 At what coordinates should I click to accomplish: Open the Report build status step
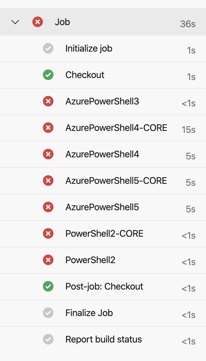tap(104, 339)
